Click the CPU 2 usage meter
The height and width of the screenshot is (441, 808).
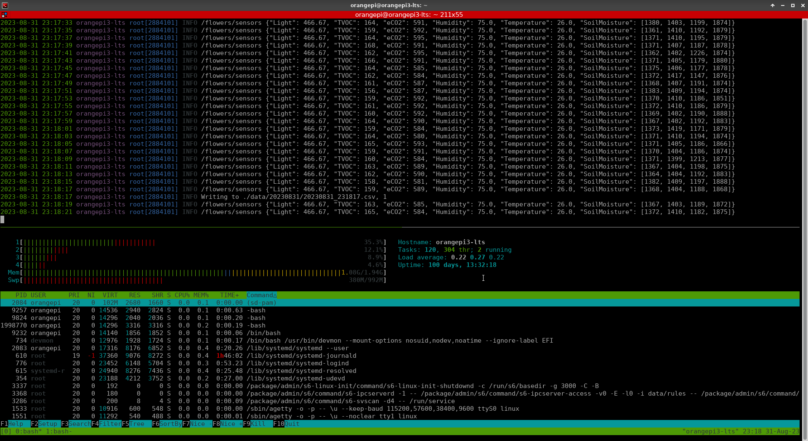pos(201,250)
